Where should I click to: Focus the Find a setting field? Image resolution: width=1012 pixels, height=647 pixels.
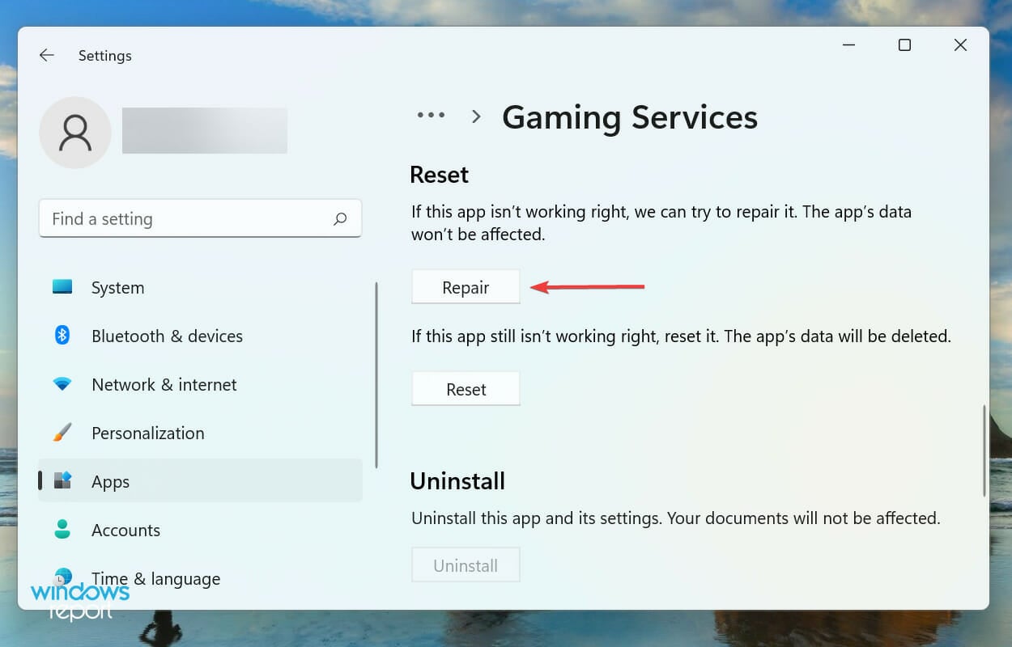tap(200, 218)
